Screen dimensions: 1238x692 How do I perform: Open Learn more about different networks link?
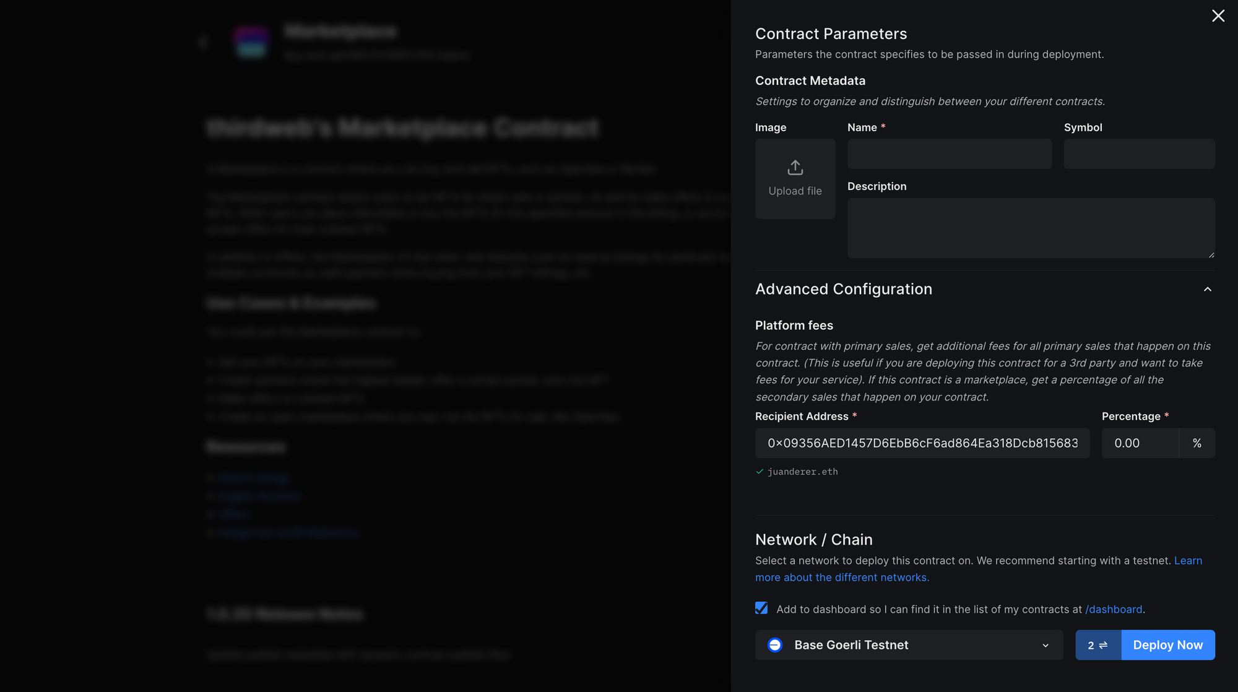[x=842, y=577]
